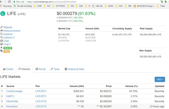Screen dimensions: 169x109
Task: Click the Updated column header
Action: tap(160, 86)
